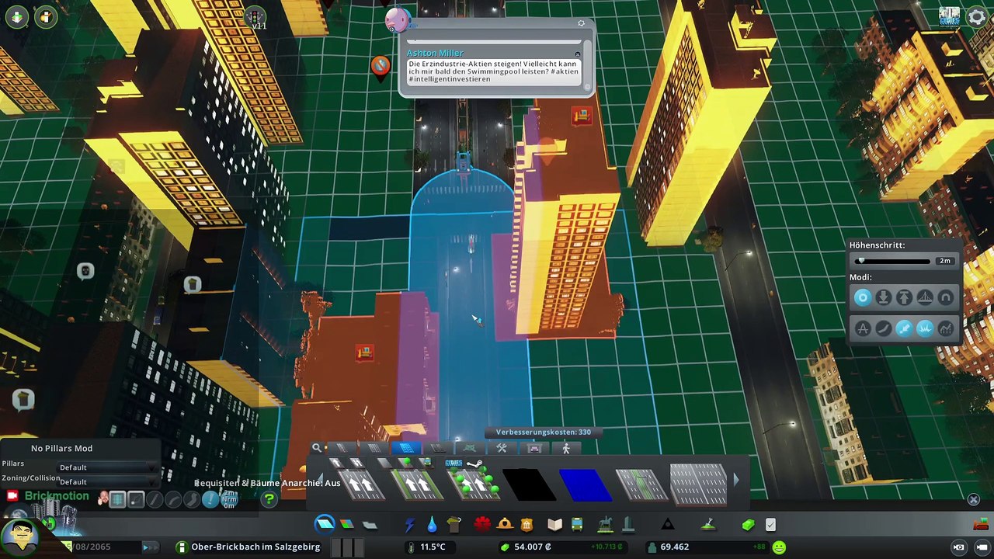Open the Zoning tool menu
The image size is (994, 559).
[x=347, y=525]
